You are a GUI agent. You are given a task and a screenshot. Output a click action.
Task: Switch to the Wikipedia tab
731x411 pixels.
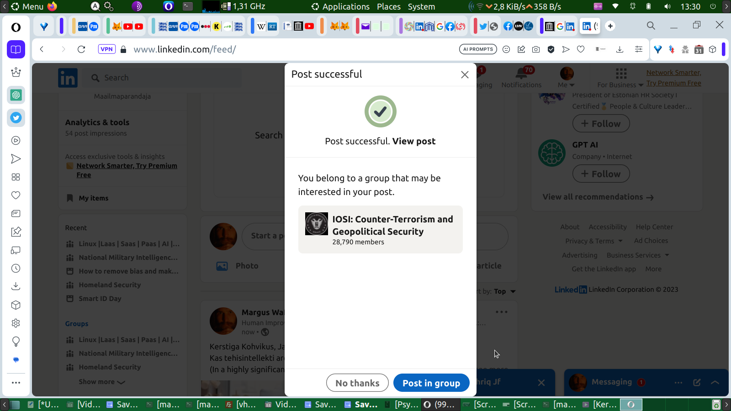pos(261,26)
